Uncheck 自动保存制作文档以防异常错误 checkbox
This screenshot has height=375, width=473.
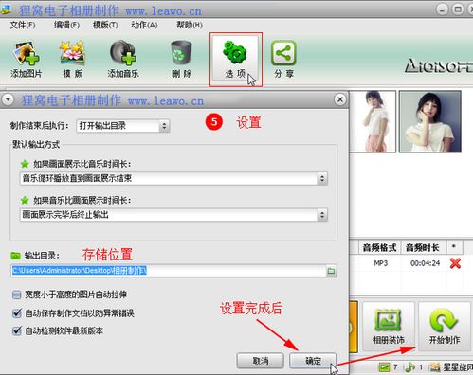click(16, 313)
